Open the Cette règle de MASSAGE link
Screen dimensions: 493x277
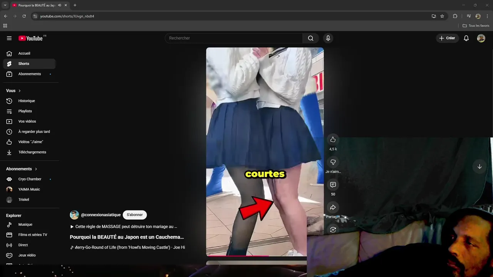[x=124, y=227]
